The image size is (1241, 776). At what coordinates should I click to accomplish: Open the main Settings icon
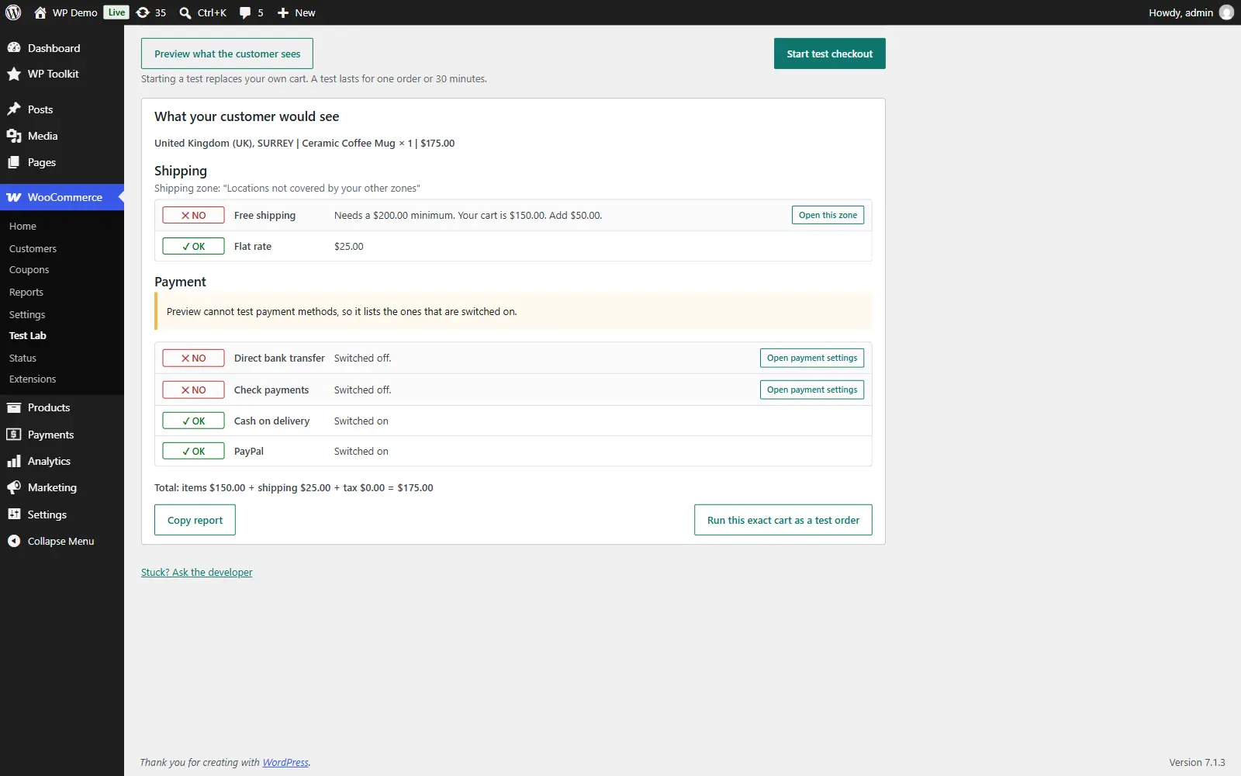14,514
